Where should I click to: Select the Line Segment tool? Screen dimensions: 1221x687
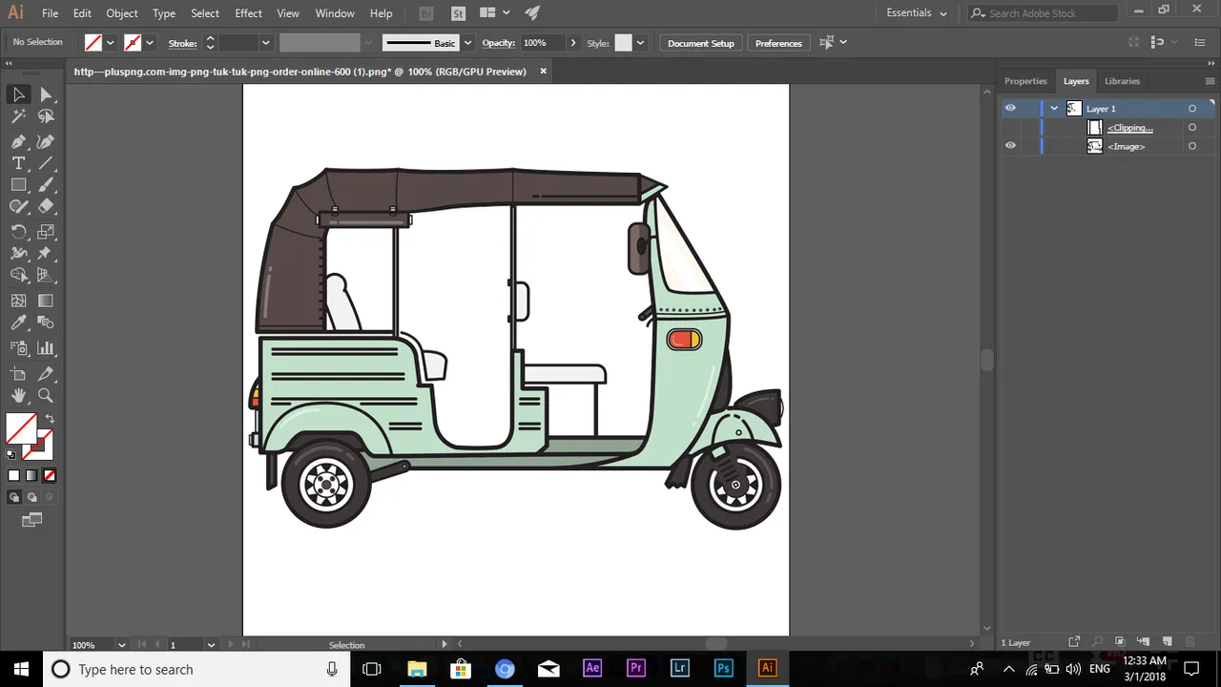pos(46,163)
